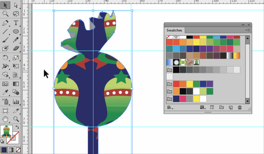Open the Swatches panel options menu
This screenshot has height=154, width=264.
pyautogui.click(x=248, y=30)
